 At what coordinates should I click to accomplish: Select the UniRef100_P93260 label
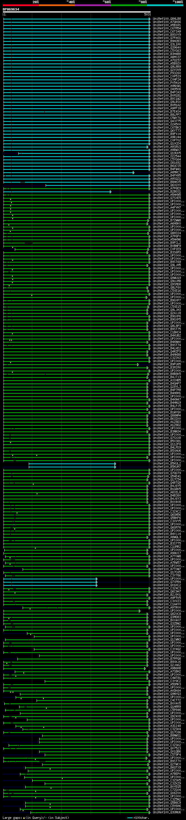click(x=167, y=73)
